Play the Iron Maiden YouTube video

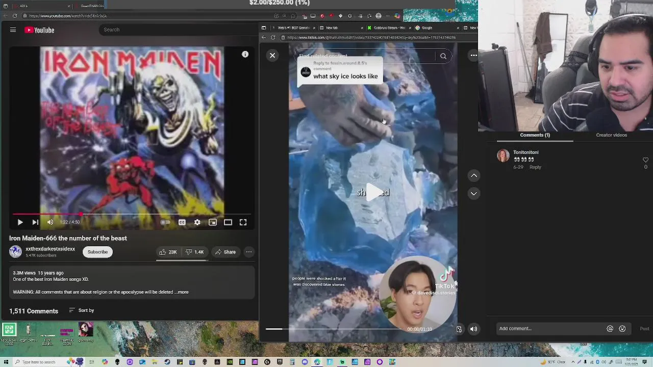[x=20, y=222]
